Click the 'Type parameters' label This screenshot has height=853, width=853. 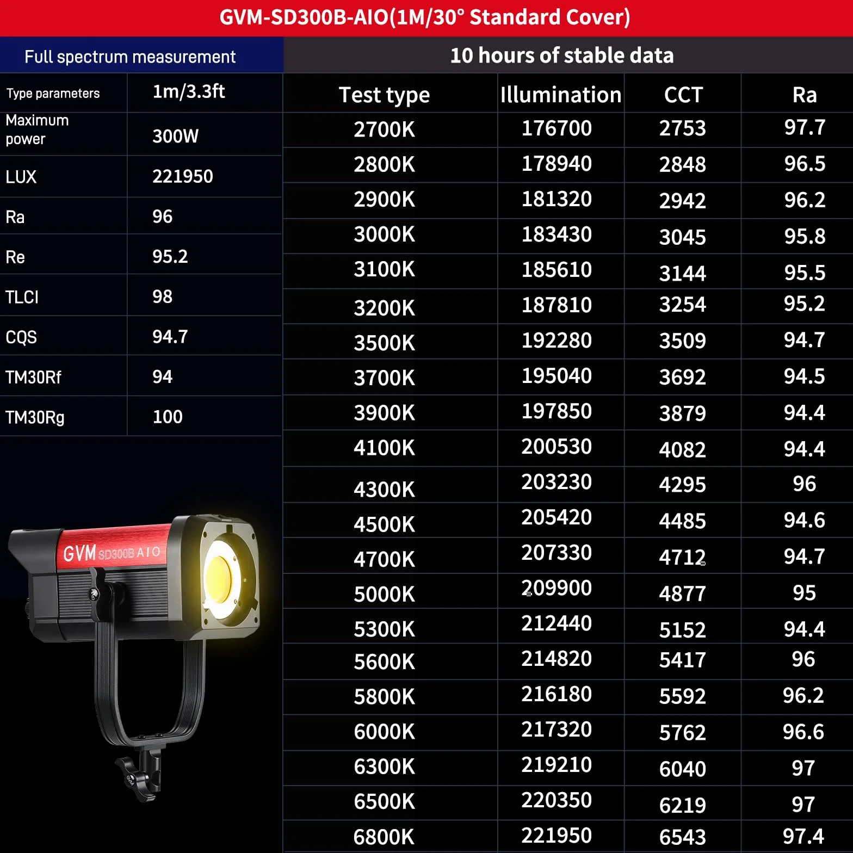(53, 93)
